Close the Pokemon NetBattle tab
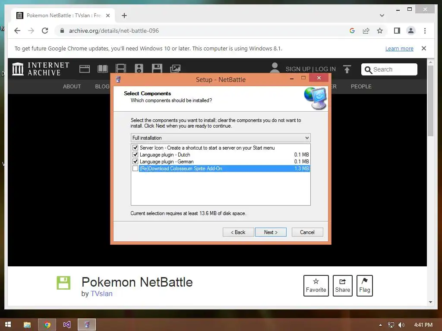The height and width of the screenshot is (331, 442). pos(107,16)
